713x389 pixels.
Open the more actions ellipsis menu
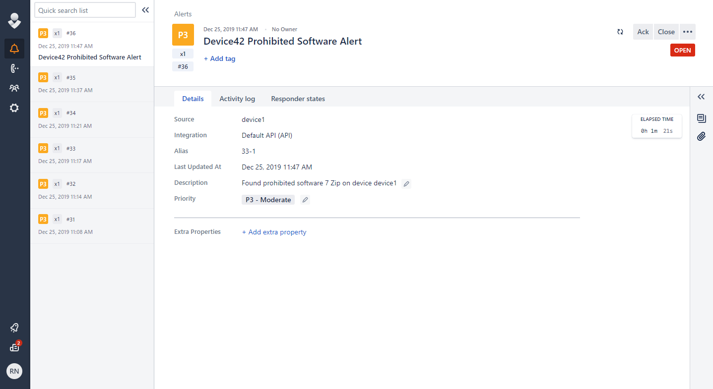point(687,32)
